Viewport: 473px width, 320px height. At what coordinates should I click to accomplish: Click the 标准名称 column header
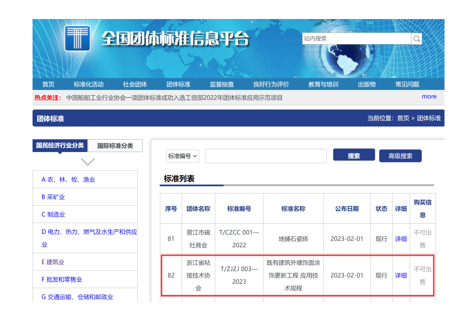click(293, 209)
